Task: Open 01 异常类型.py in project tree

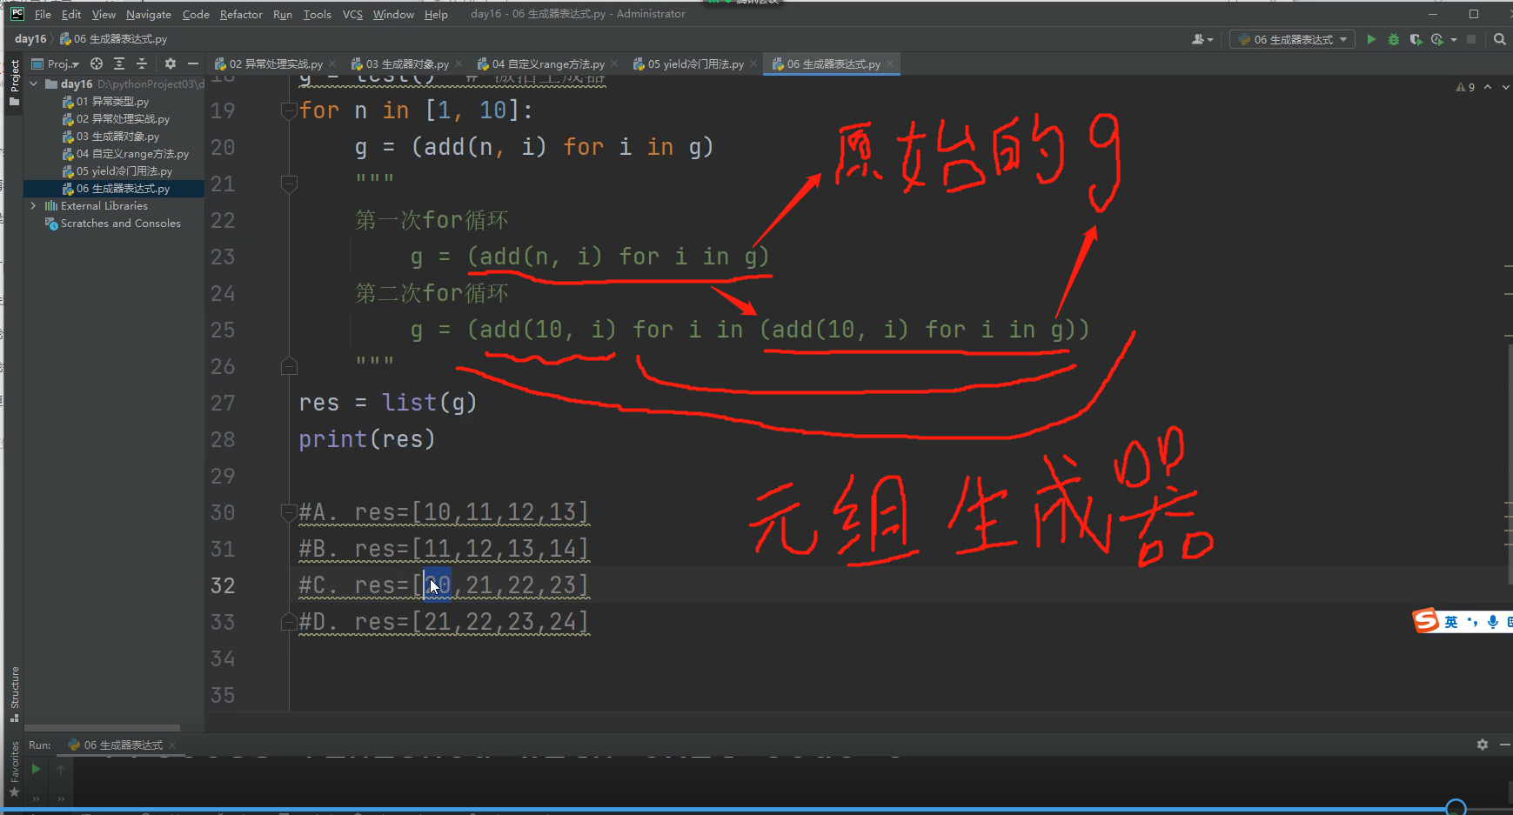Action: click(x=112, y=101)
